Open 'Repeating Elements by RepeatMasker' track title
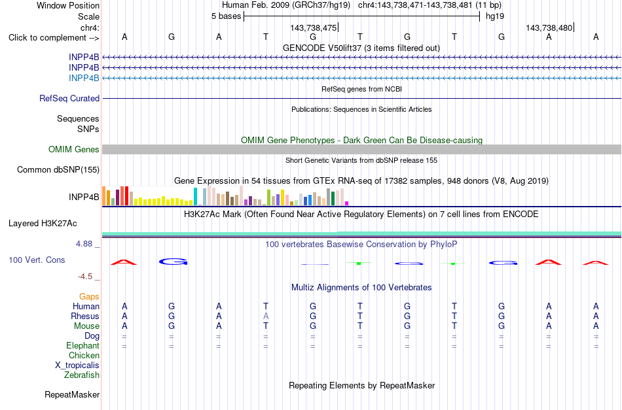This screenshot has width=622, height=410. tap(361, 386)
